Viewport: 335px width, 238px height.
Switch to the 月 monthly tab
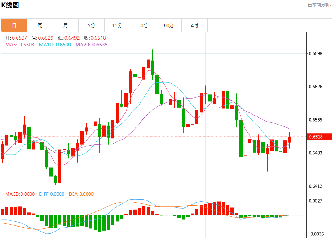pos(66,25)
